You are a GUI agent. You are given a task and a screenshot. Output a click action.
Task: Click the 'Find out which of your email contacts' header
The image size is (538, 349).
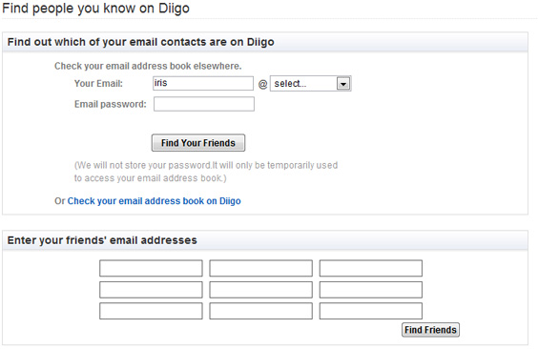tap(140, 42)
